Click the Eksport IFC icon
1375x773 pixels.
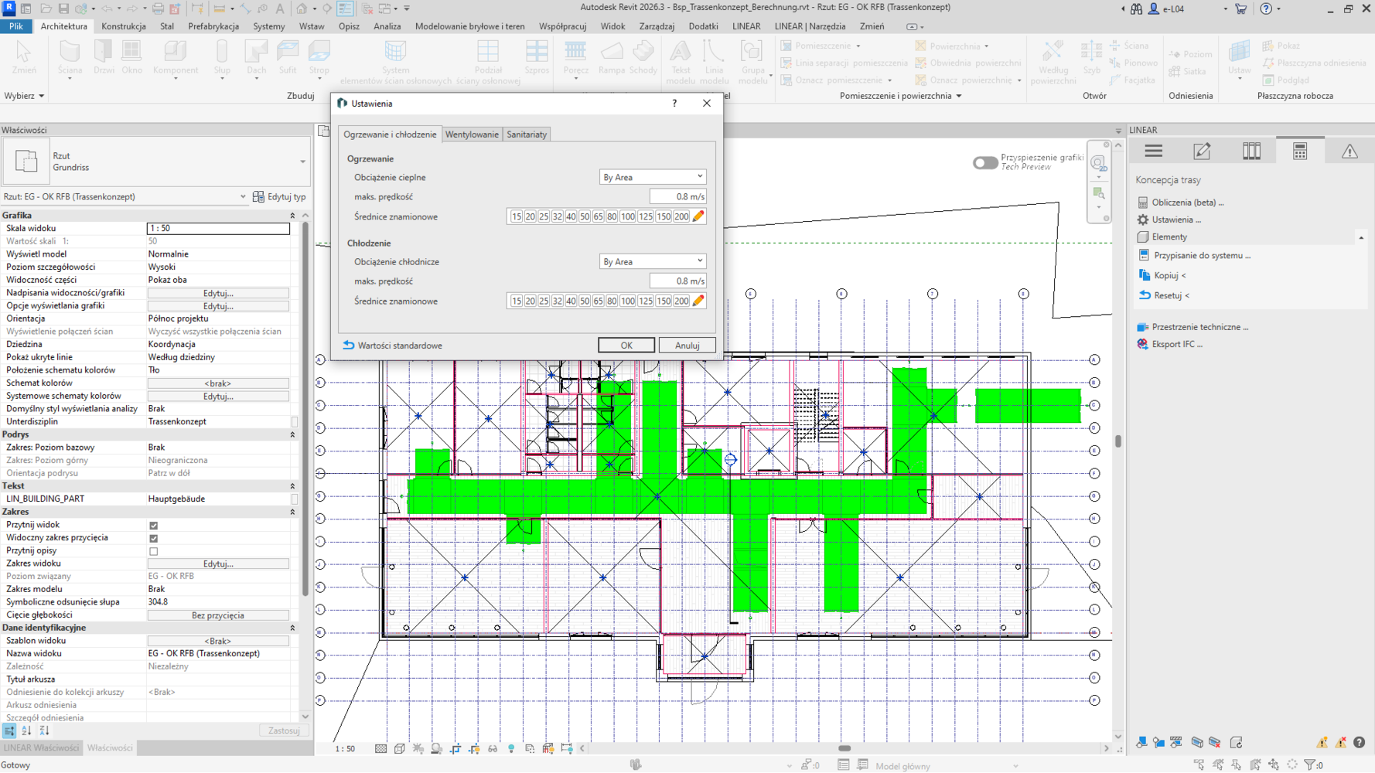tap(1142, 344)
